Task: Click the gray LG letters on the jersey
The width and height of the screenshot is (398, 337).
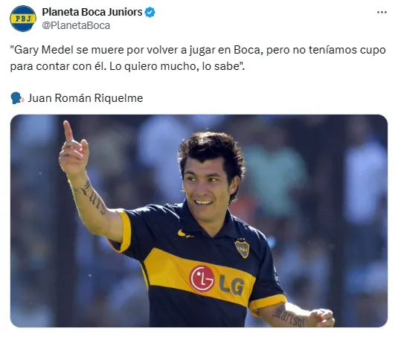Action: 231,286
